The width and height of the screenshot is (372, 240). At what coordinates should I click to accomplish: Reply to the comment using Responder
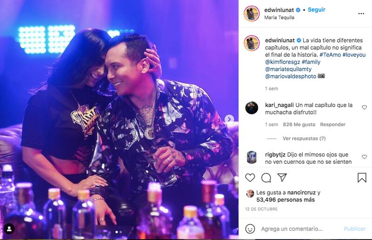pyautogui.click(x=332, y=124)
